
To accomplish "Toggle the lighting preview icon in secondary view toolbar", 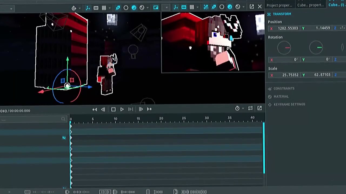I will pos(214,7).
